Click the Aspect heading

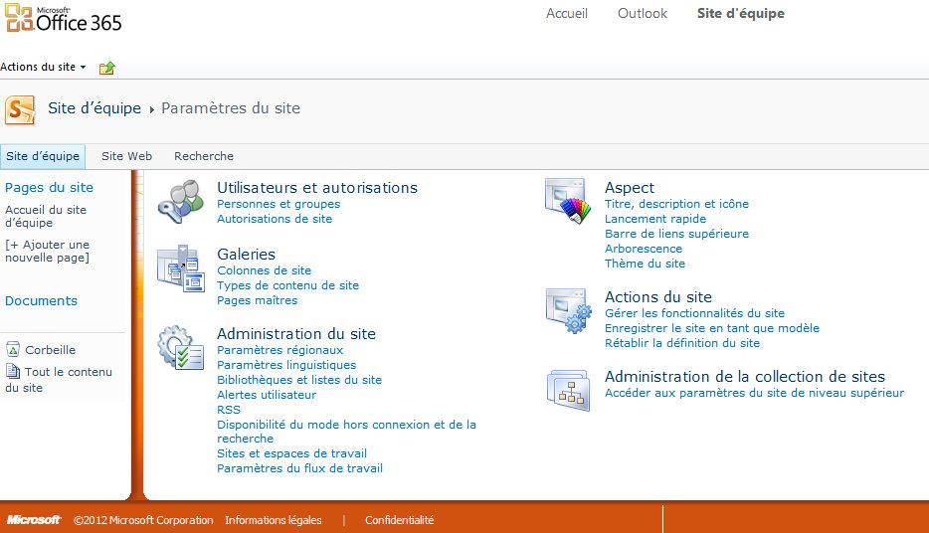(x=630, y=188)
